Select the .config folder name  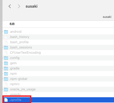click(x=14, y=58)
